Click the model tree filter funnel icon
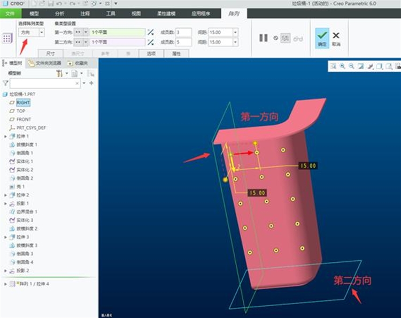Viewport: 401px width, 318px height. [x=5, y=83]
